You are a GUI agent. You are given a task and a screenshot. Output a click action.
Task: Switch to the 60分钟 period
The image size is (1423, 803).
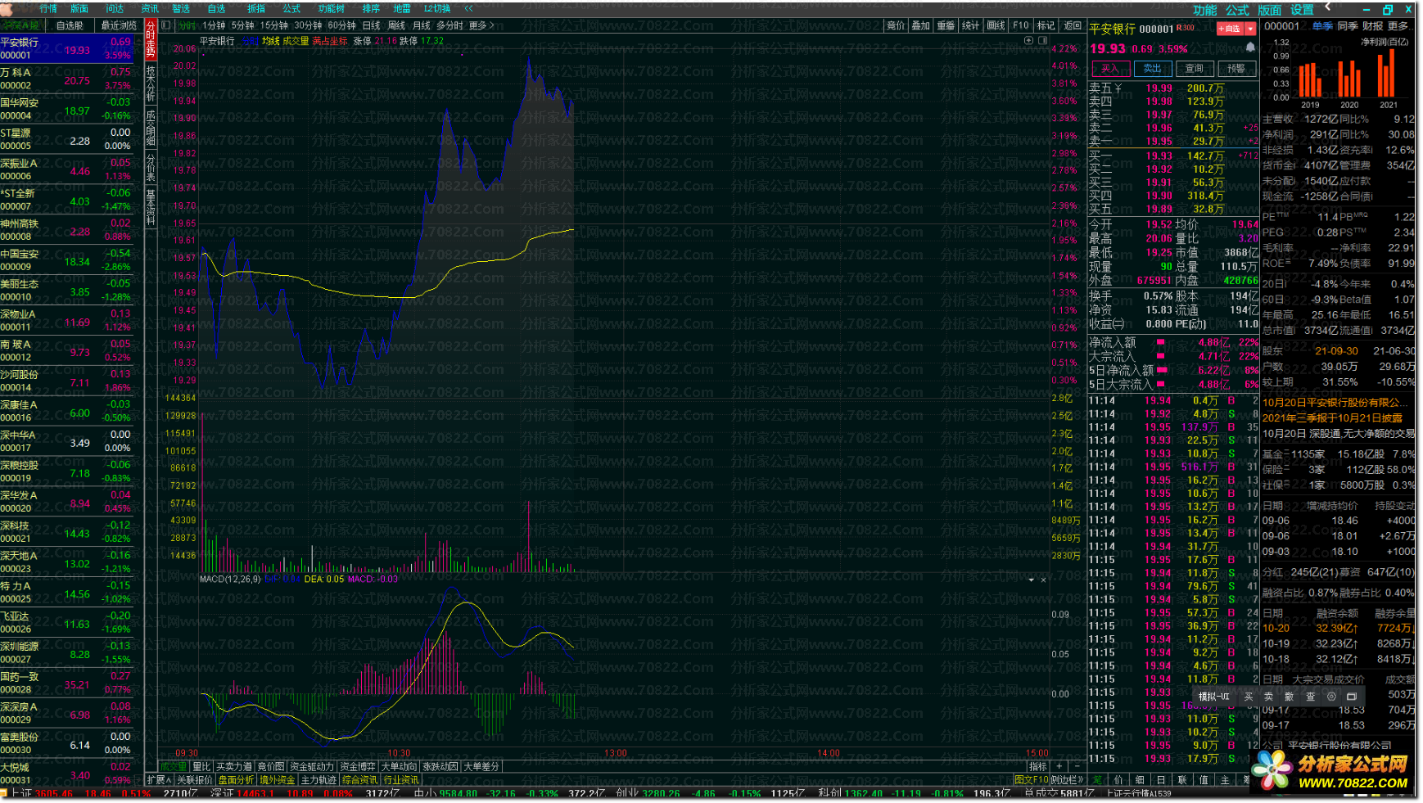[342, 25]
